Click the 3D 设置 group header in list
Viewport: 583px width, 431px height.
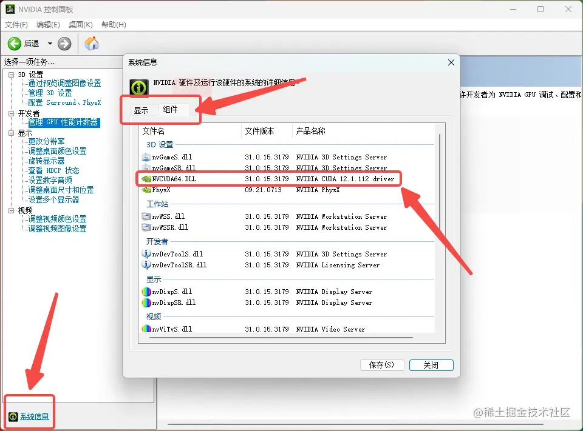click(160, 144)
